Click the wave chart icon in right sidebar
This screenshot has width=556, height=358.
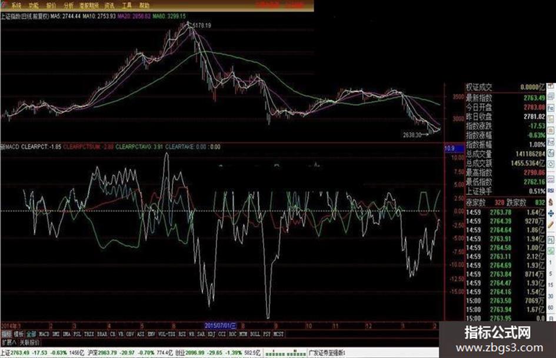[x=551, y=178]
